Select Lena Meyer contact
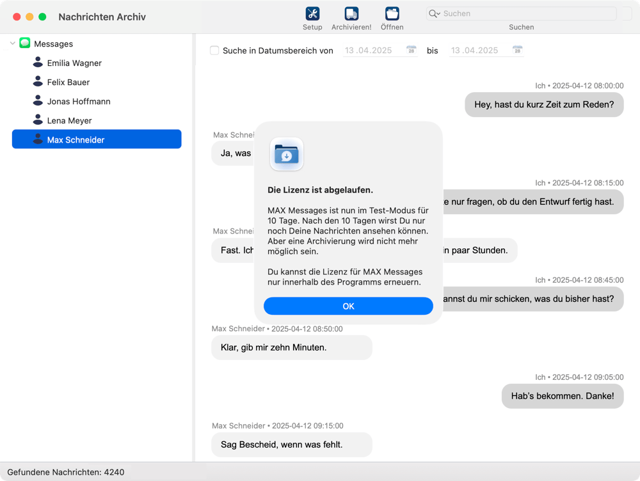The width and height of the screenshot is (640, 481). coord(69,120)
